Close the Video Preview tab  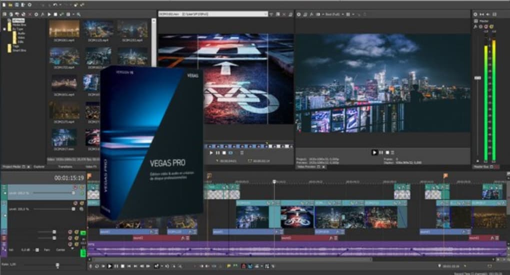(323, 167)
